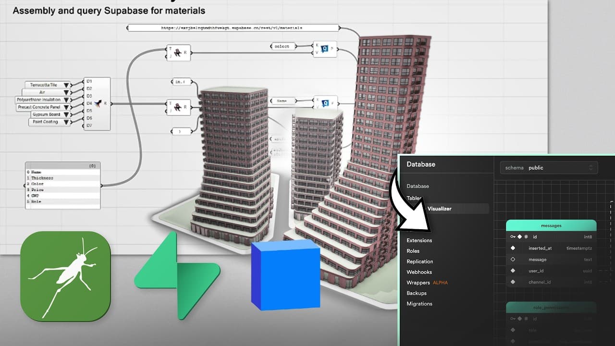Select the role_permissions table header
Screen dimensions: 615x346
[551, 307]
